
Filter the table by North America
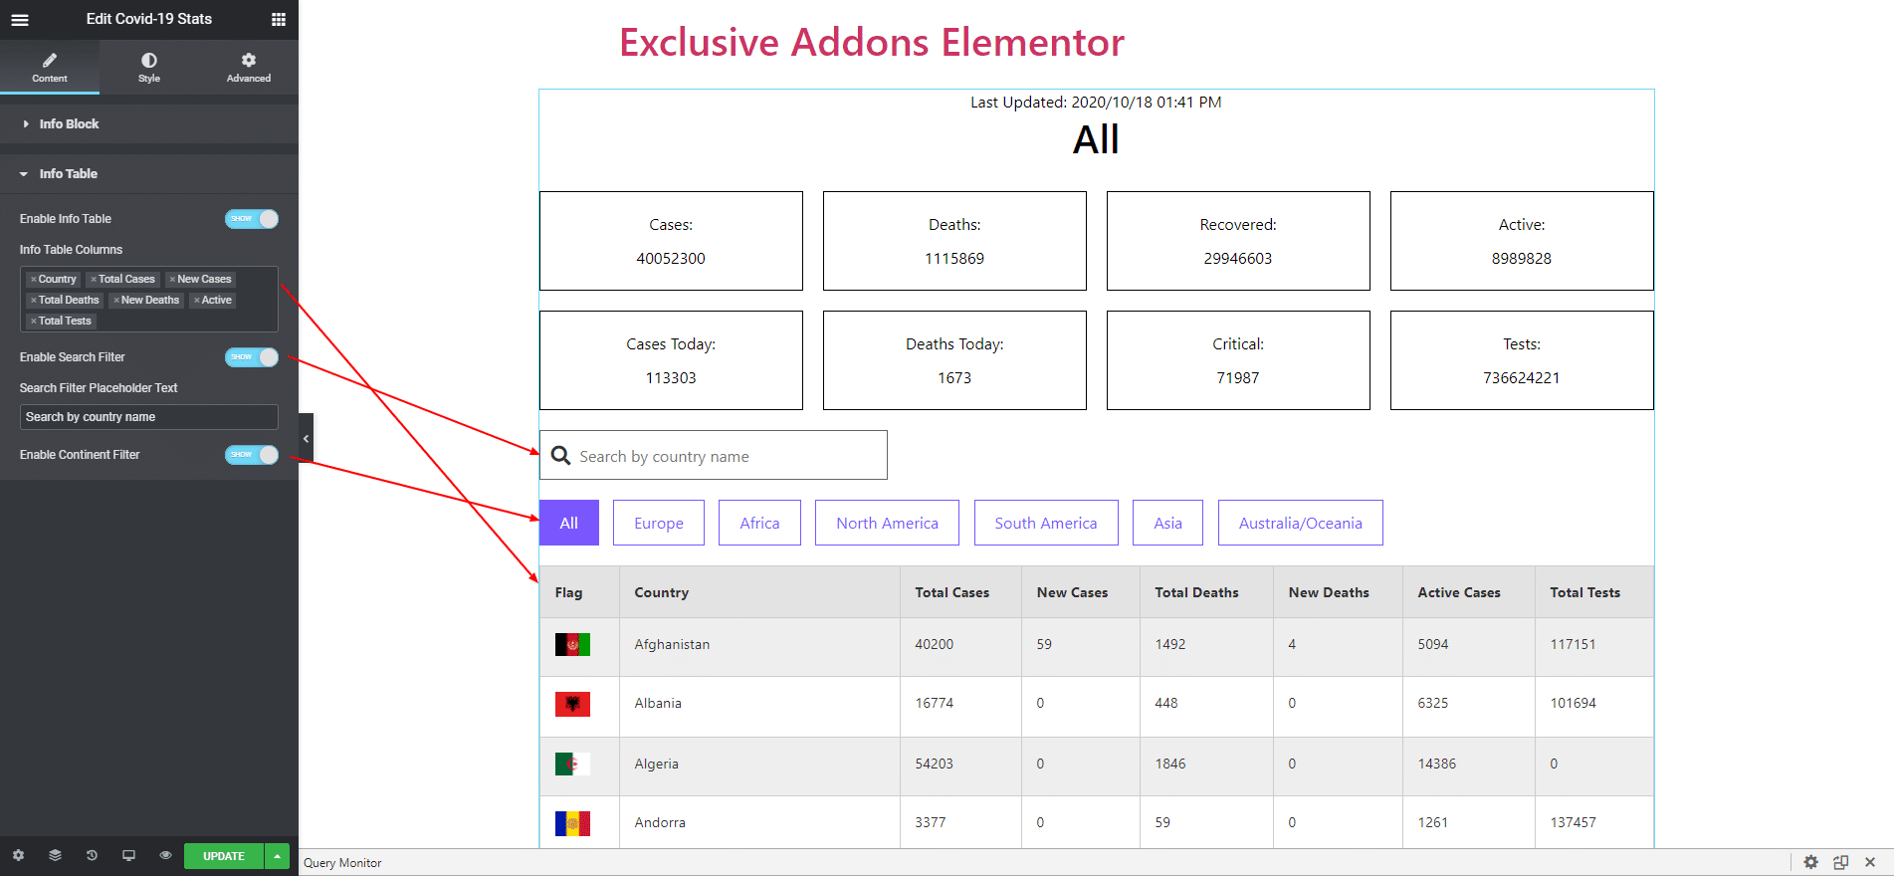coord(887,523)
